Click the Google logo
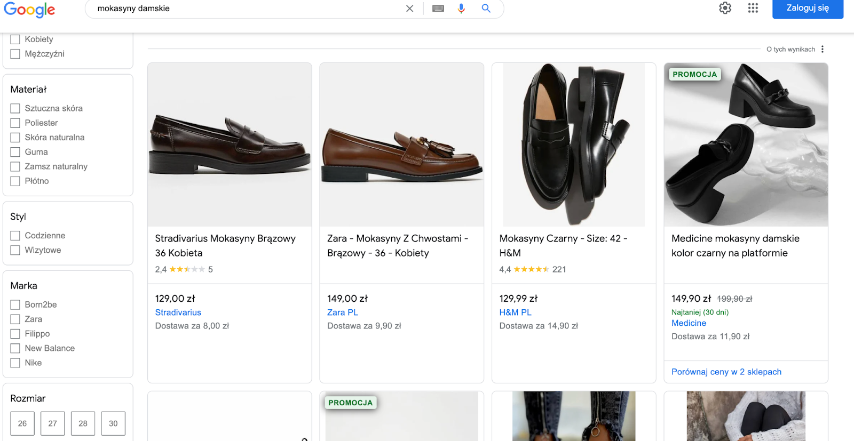Viewport: 854px width, 441px height. coord(29,9)
